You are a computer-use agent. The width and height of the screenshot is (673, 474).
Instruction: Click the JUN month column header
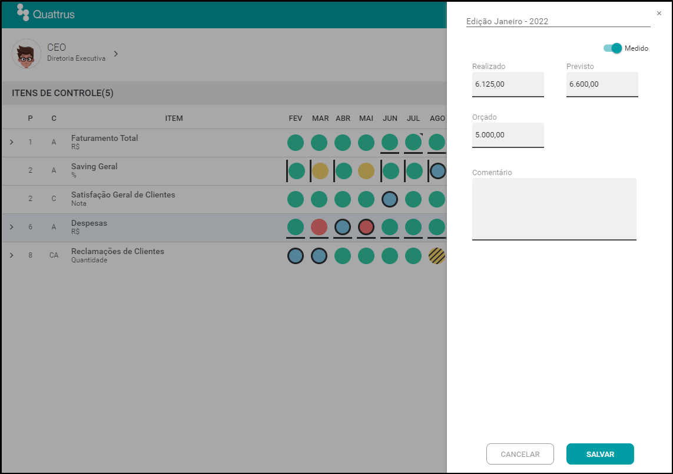click(x=390, y=118)
